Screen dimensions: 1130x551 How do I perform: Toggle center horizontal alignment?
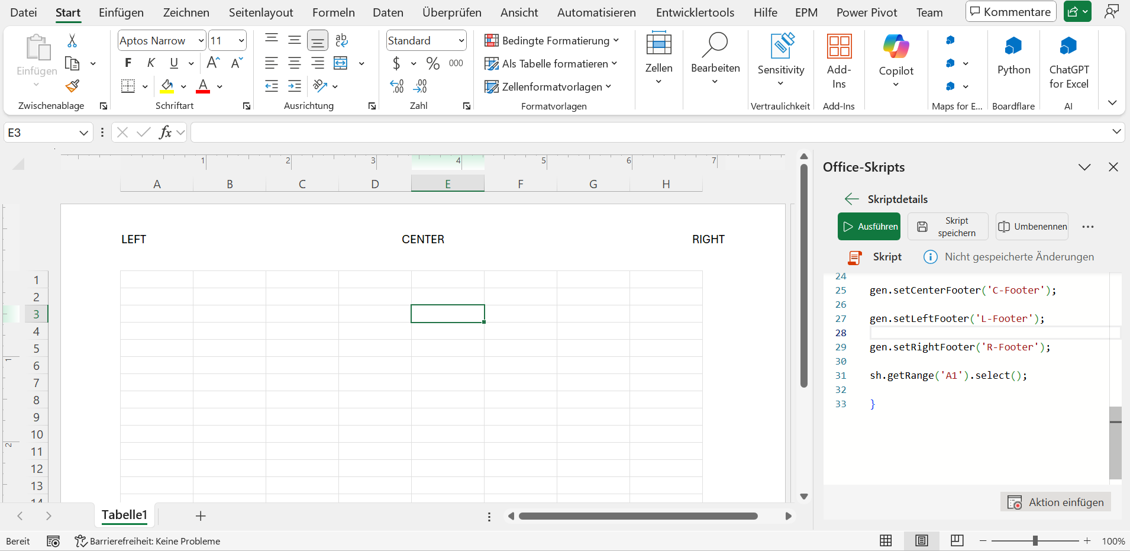tap(295, 63)
